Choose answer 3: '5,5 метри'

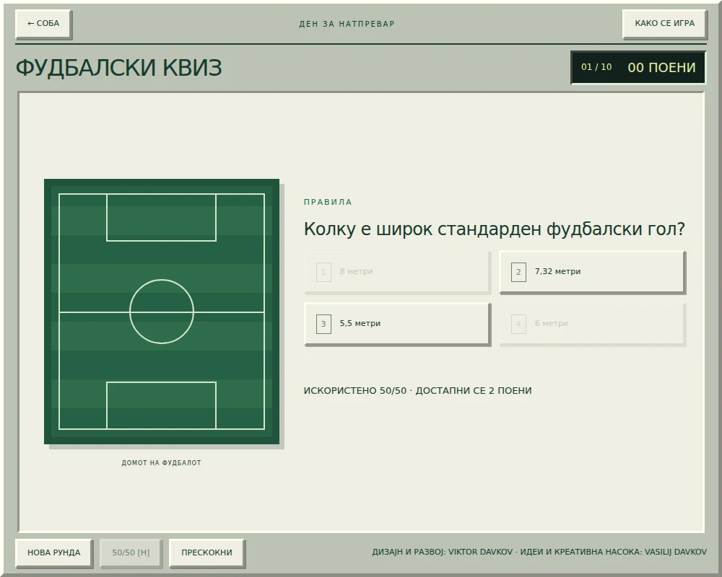click(397, 324)
